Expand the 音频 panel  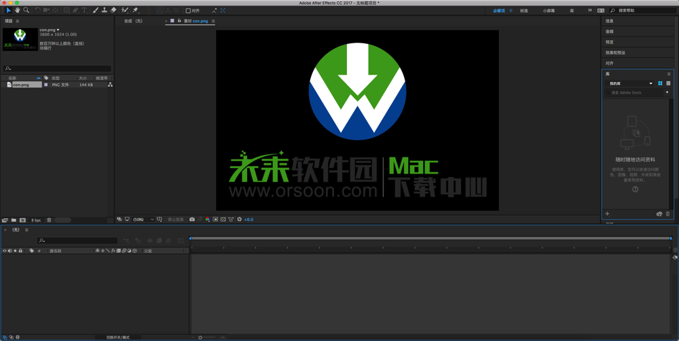tap(609, 32)
